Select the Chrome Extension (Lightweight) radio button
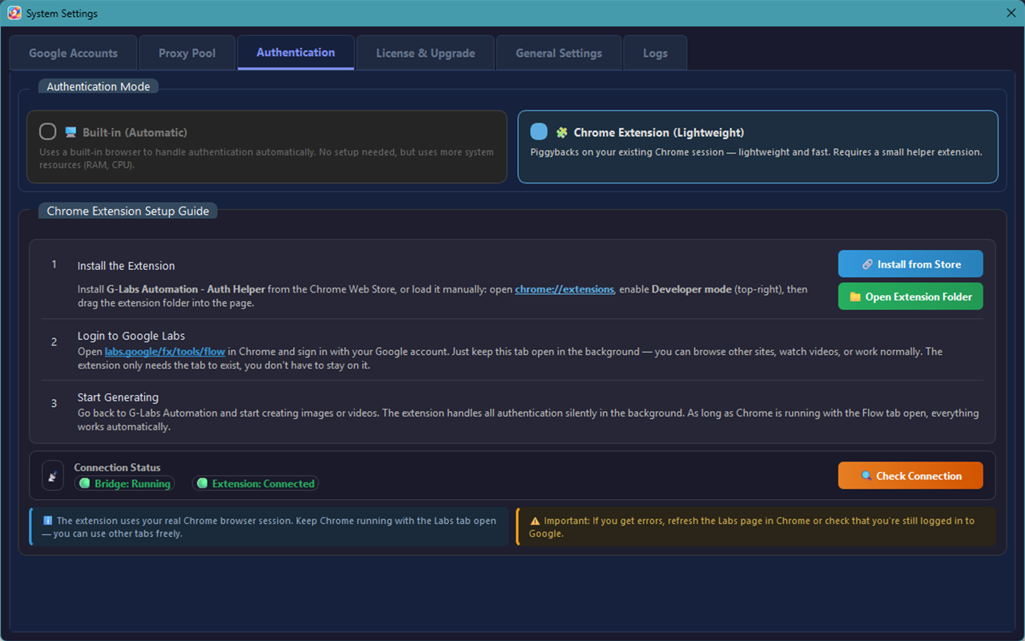Viewport: 1025px width, 641px height. pyautogui.click(x=539, y=131)
